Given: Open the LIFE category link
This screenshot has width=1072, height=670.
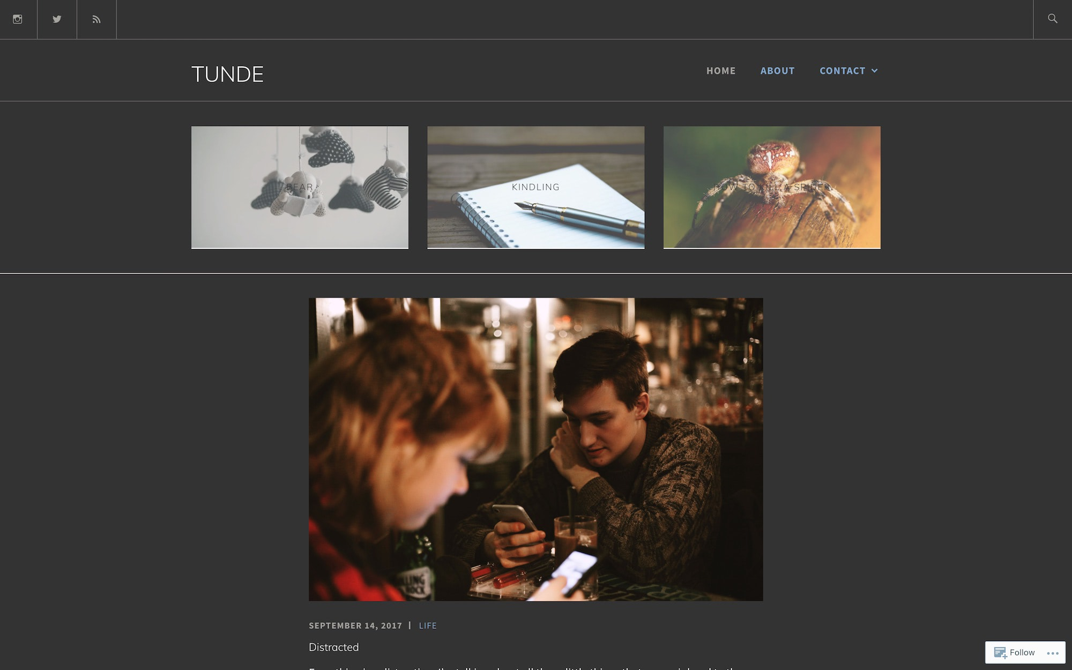Looking at the screenshot, I should click(x=428, y=626).
